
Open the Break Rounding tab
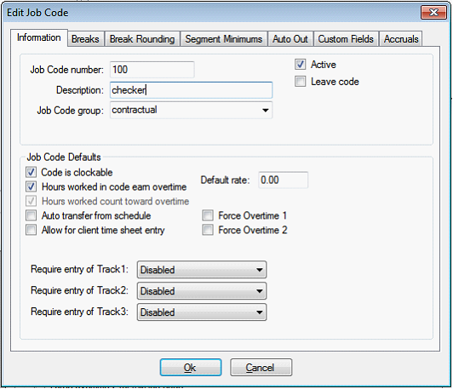[142, 39]
